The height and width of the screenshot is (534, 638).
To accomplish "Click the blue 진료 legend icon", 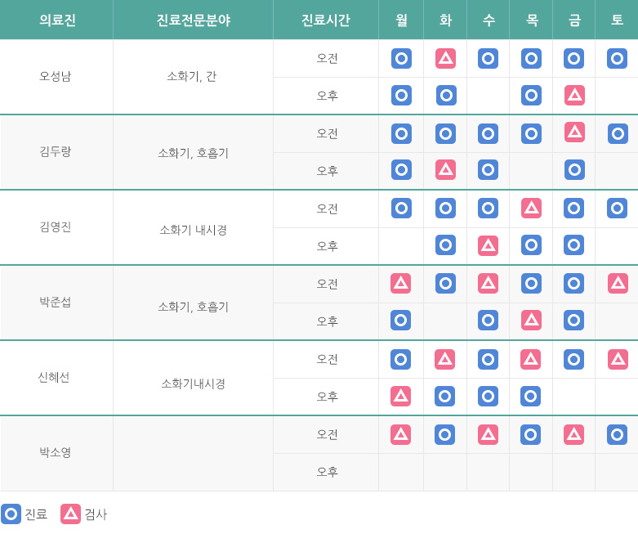I will [11, 514].
